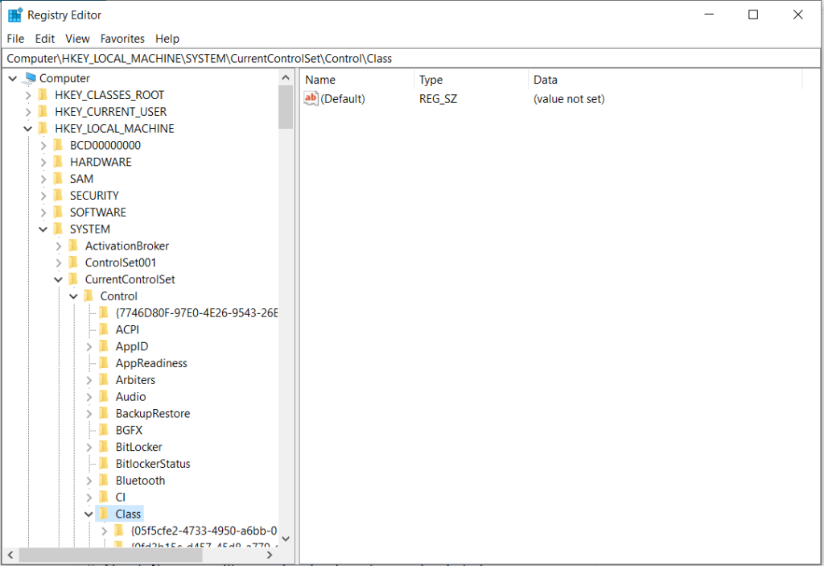Collapse the Control key arrow
Viewport: 824px width, 566px height.
tap(73, 296)
